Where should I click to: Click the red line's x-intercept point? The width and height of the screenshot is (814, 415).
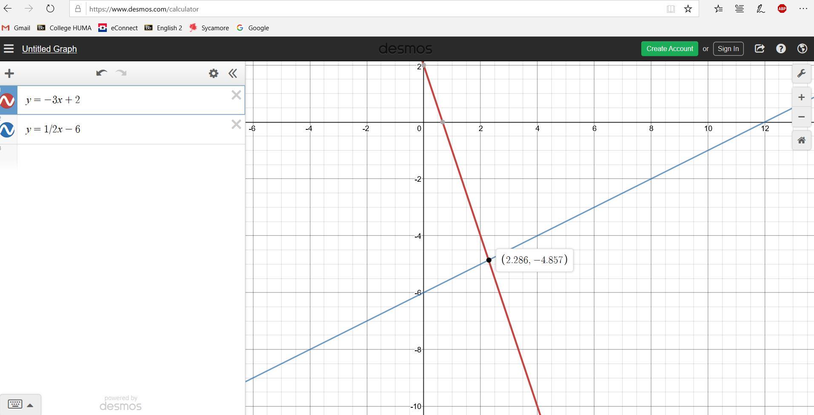click(443, 122)
